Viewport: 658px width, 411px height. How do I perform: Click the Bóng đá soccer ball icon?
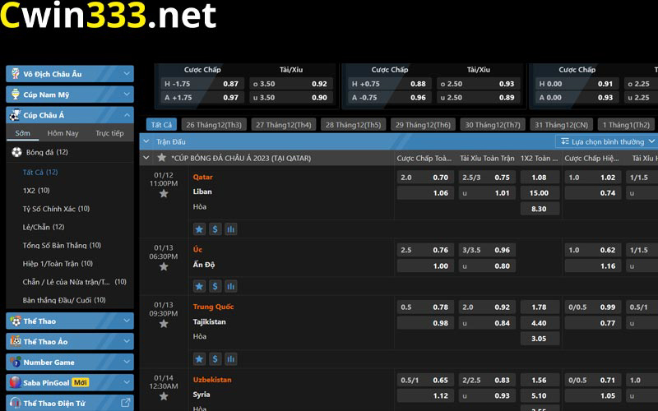(16, 152)
